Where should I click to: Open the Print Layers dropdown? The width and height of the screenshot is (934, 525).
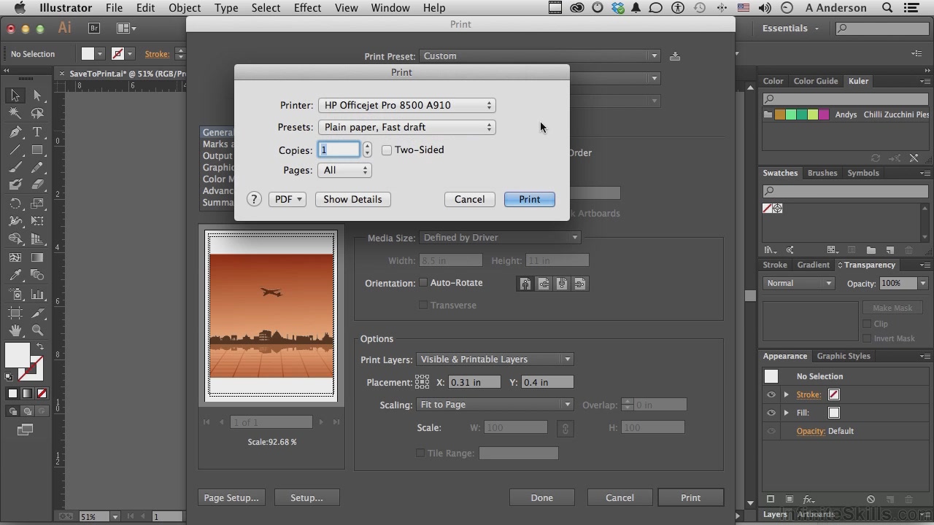(495, 359)
